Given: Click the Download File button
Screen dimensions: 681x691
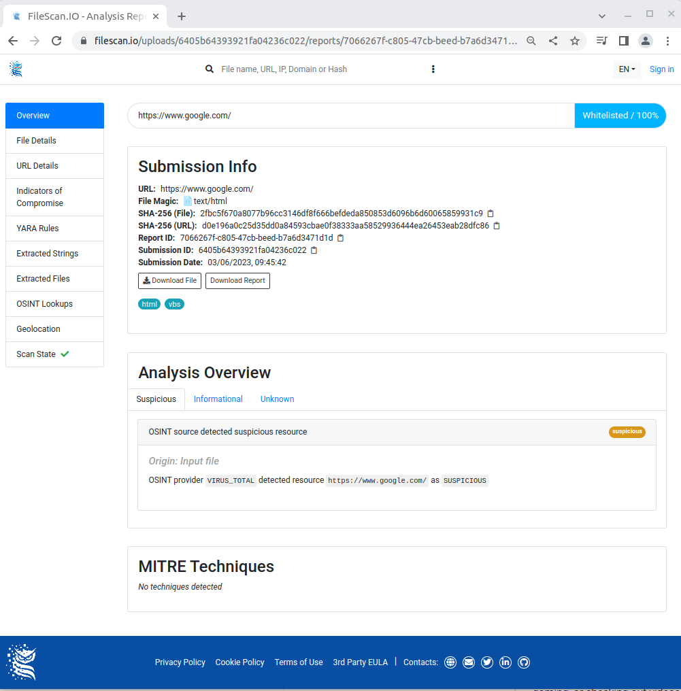Looking at the screenshot, I should tap(169, 281).
